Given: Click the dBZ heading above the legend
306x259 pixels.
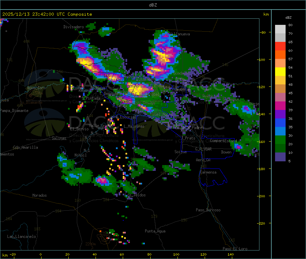Looking at the screenshot, I should (288, 18).
